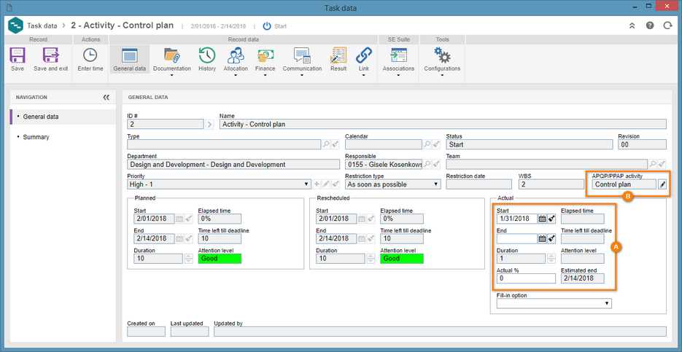Expand the Configurations dropdown arrow
This screenshot has width=682, height=352.
click(442, 75)
